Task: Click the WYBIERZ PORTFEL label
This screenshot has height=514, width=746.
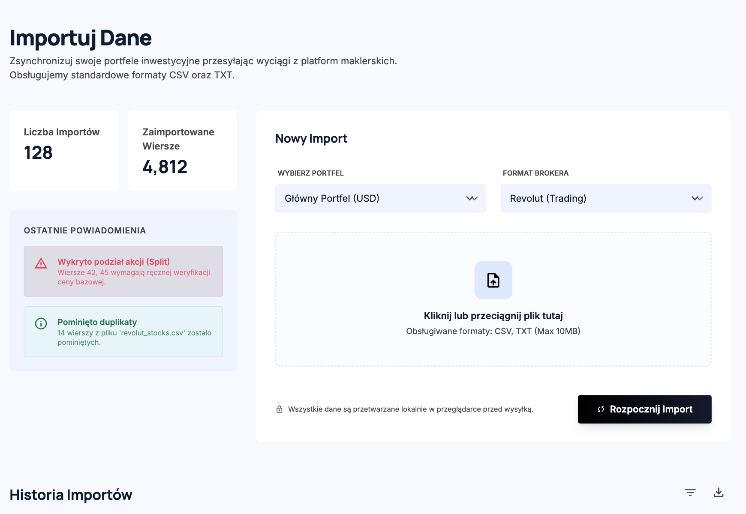Action: click(311, 173)
